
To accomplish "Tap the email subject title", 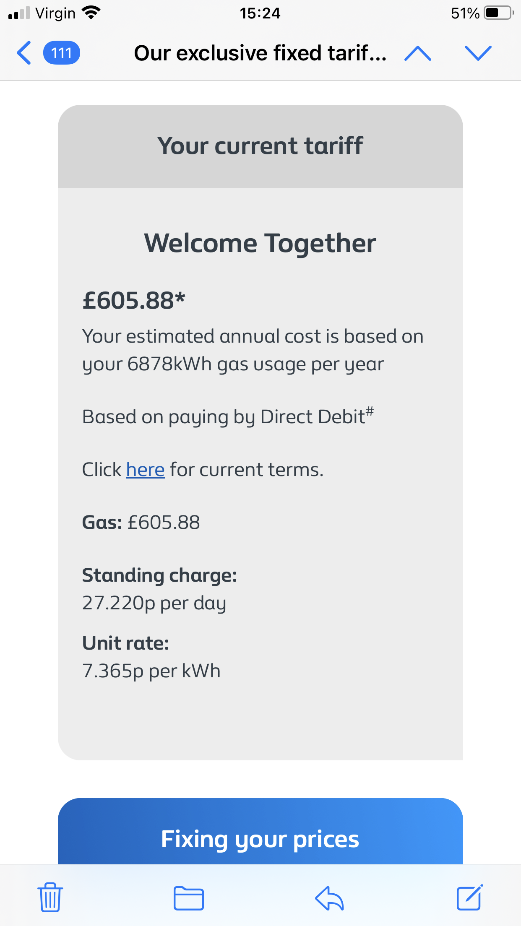I will pos(260,53).
